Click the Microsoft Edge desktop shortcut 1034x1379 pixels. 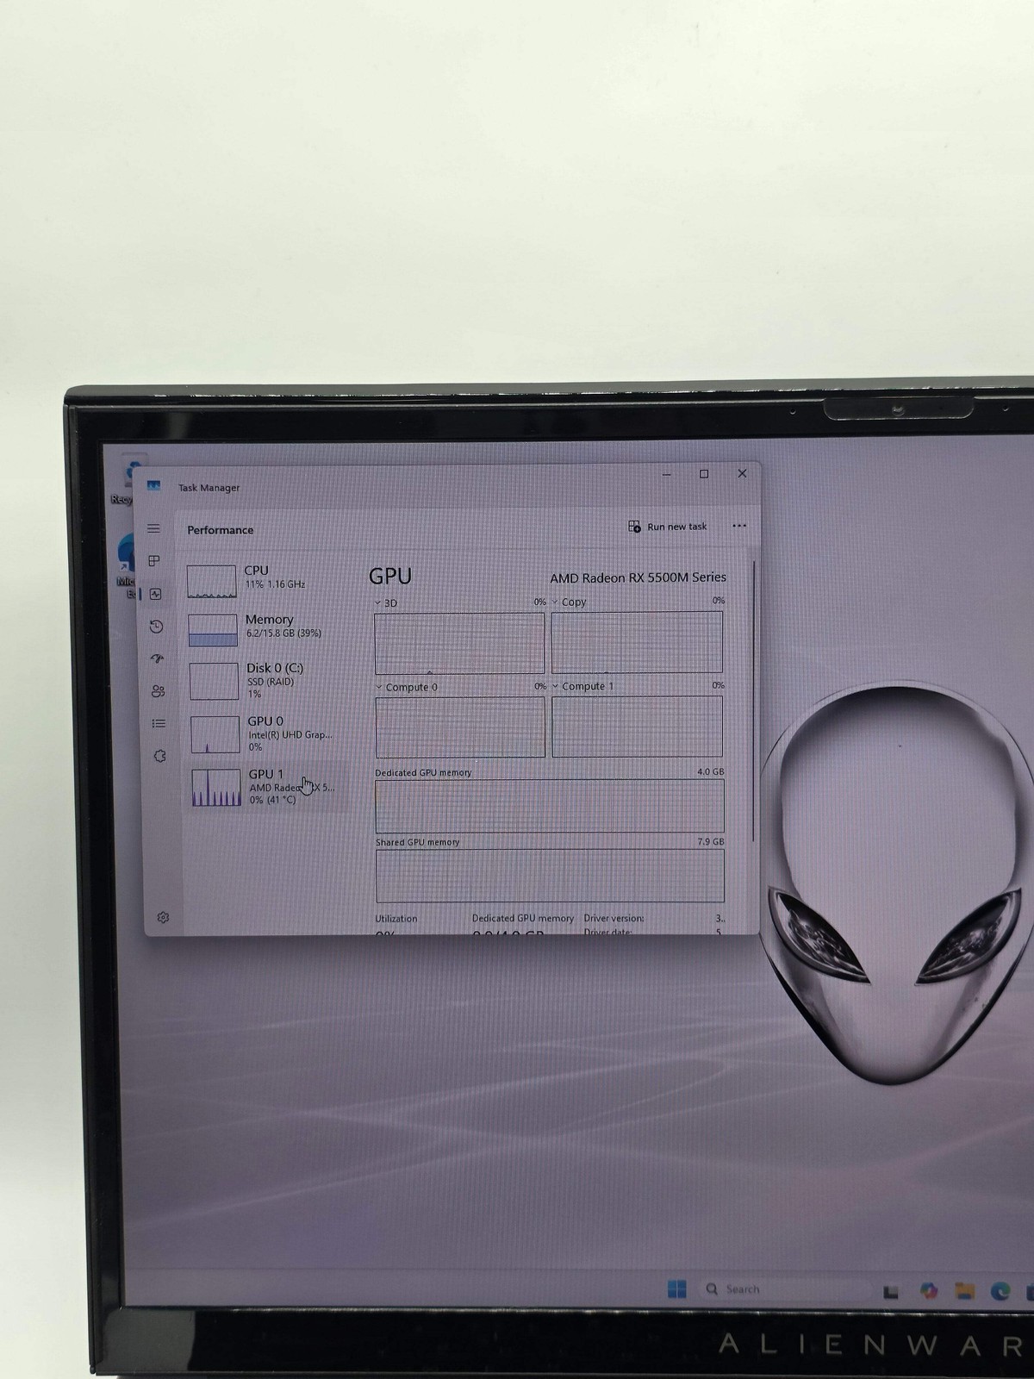click(127, 565)
